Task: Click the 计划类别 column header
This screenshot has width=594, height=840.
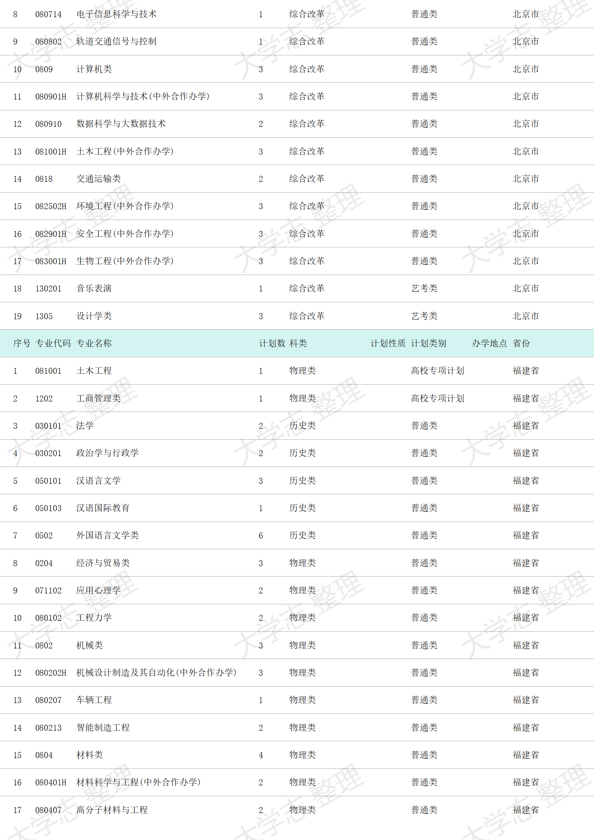Action: (428, 343)
